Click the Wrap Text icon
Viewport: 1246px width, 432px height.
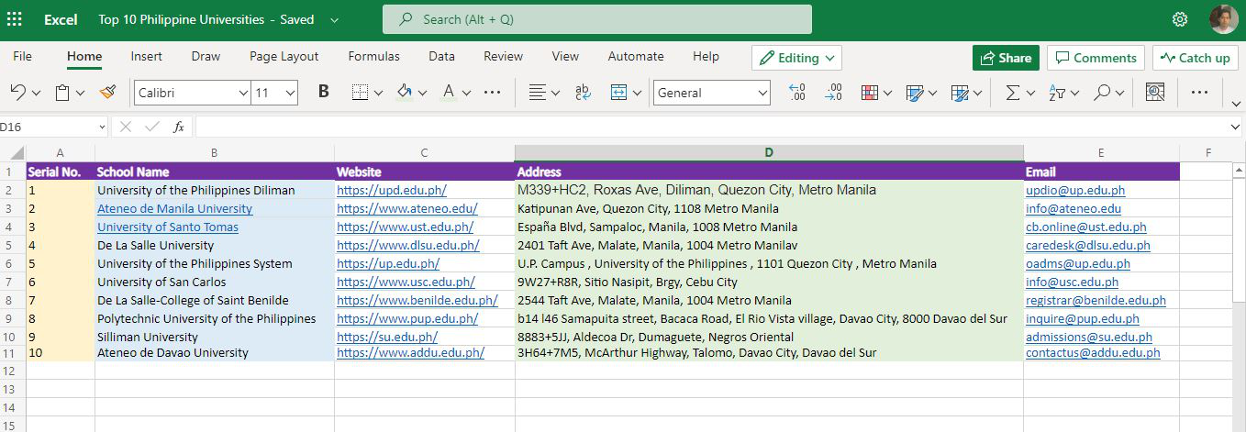click(583, 93)
